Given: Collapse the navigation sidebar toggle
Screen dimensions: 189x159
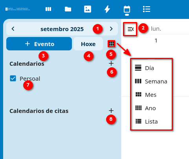Looking at the screenshot, I should tap(130, 29).
